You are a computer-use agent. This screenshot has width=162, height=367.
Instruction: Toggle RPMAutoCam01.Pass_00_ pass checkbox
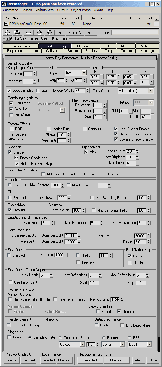(x=6, y=24)
